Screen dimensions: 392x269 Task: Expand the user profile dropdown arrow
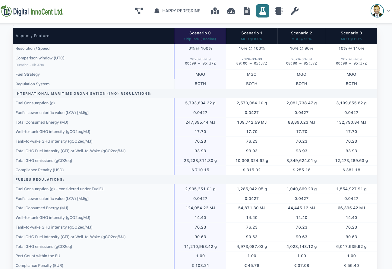click(x=388, y=11)
